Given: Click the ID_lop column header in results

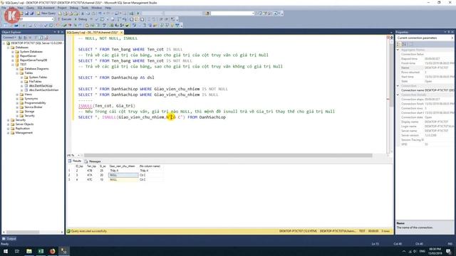Looking at the screenshot, I should coord(79,166).
